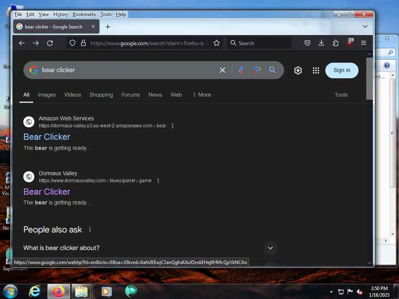Click the Firefox address bar URL
The height and width of the screenshot is (299, 399).
click(x=149, y=43)
